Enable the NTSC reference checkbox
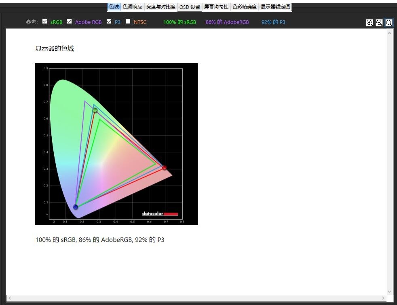Screen dimensions: 397x305 (128, 21)
